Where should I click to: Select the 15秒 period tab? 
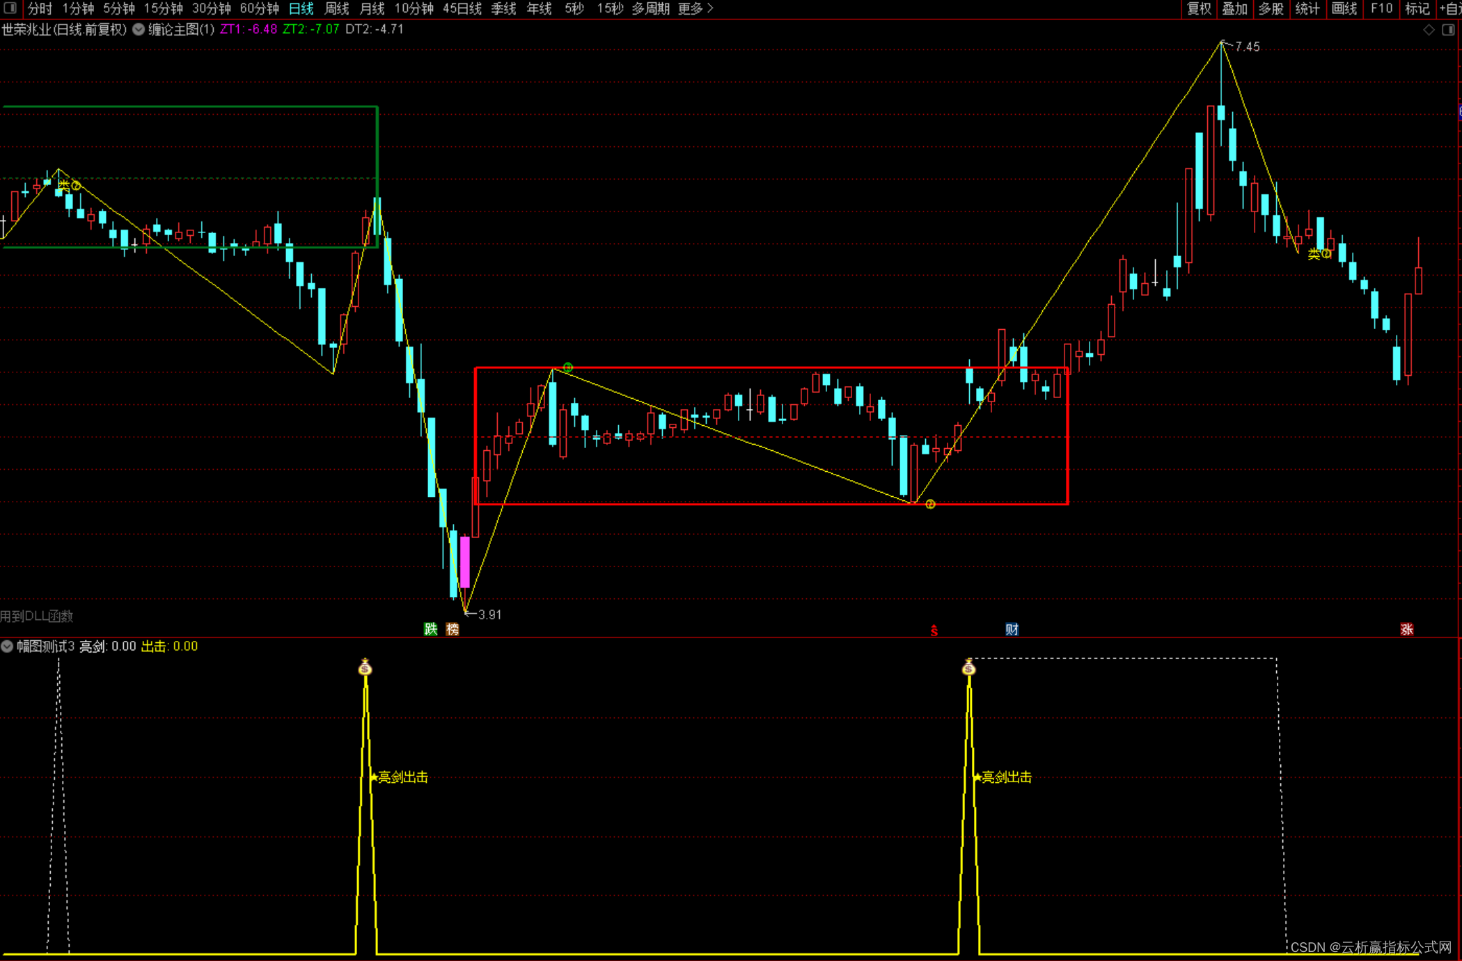[x=610, y=8]
